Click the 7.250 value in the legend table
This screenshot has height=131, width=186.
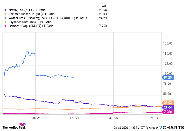(x=103, y=26)
